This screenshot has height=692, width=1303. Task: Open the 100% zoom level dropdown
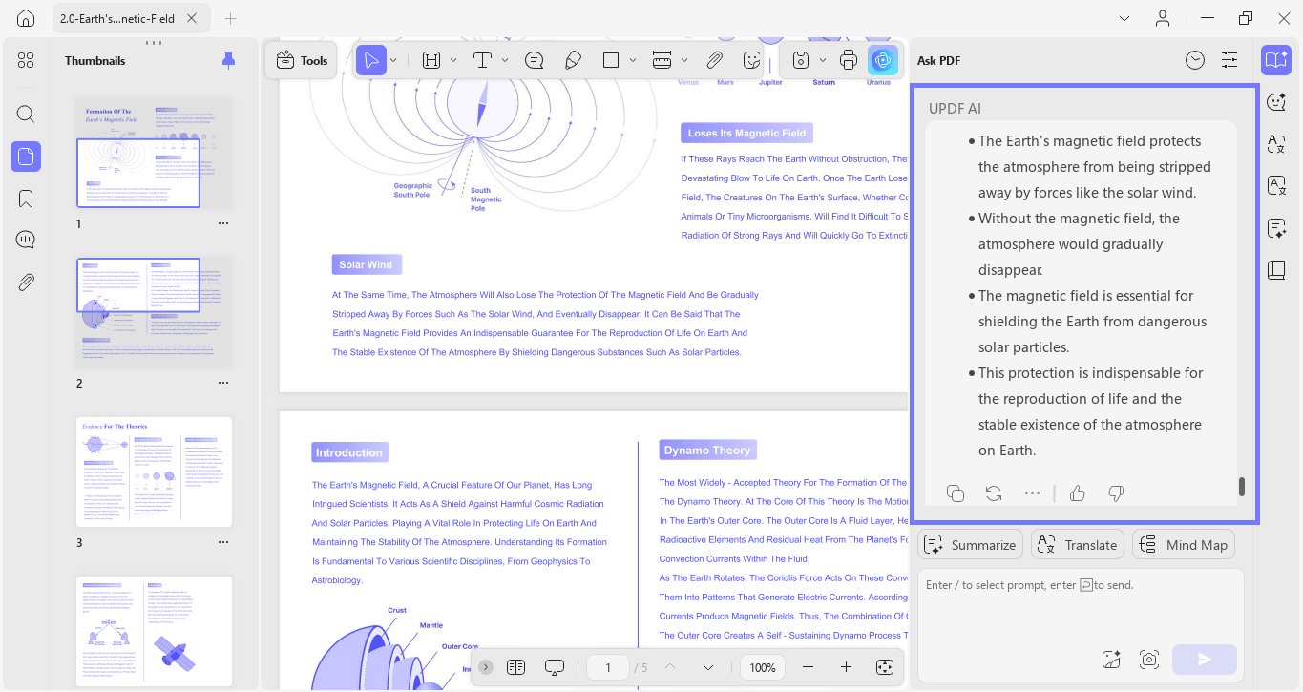(762, 666)
